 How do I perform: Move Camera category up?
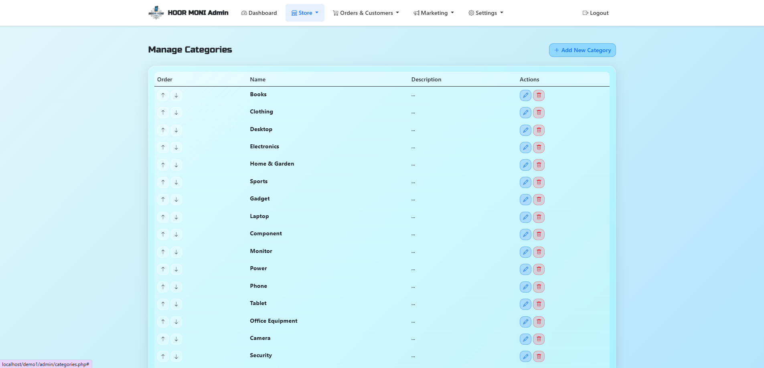pyautogui.click(x=163, y=339)
